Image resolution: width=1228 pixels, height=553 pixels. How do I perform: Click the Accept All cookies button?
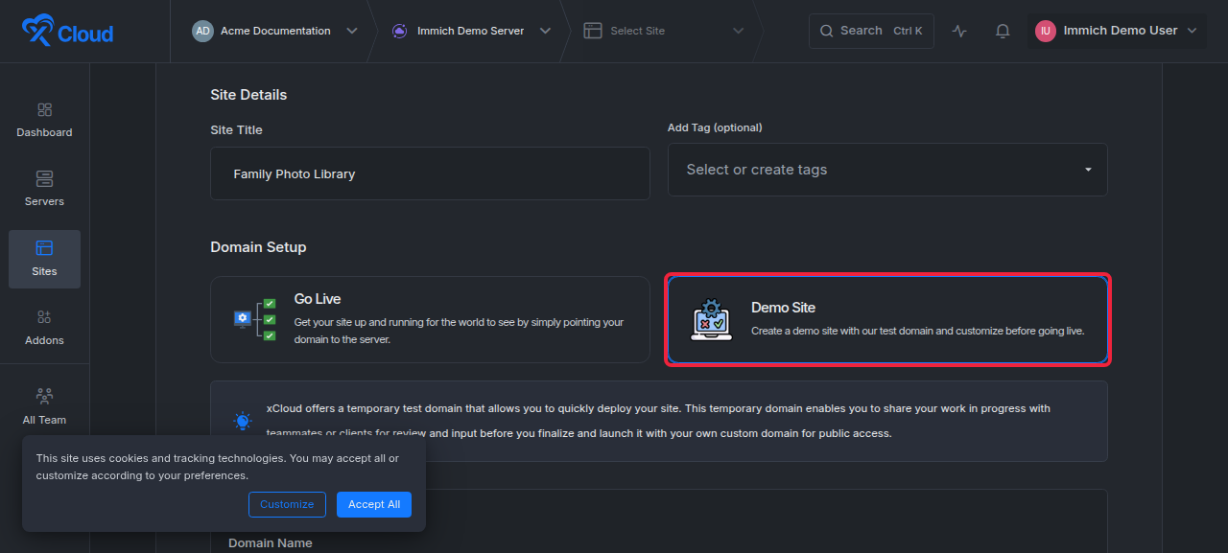coord(374,504)
